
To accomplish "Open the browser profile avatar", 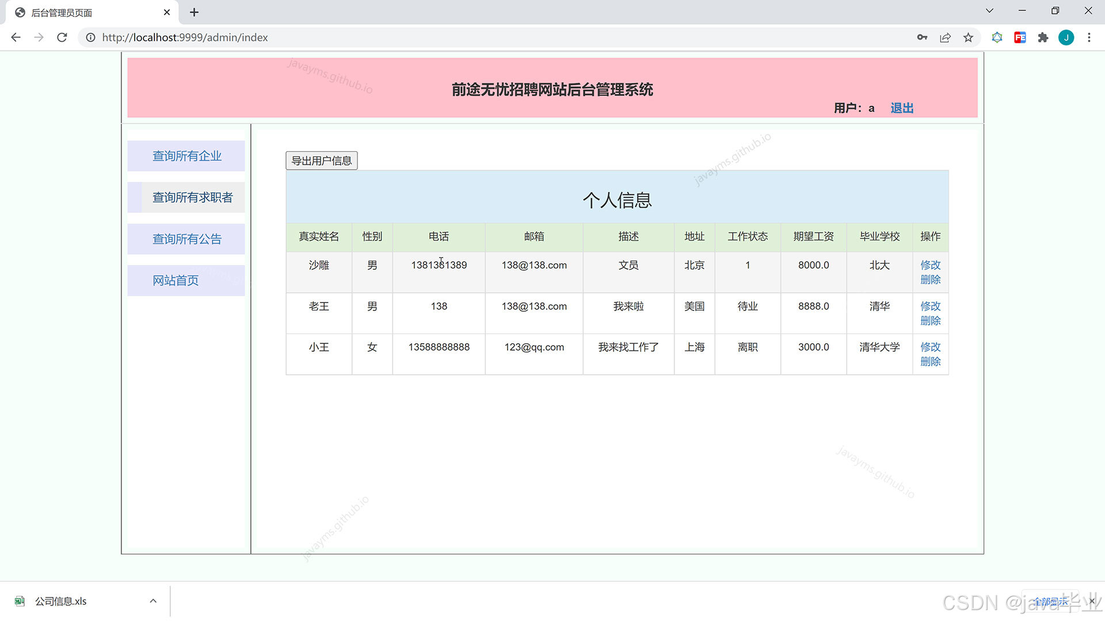I will tap(1066, 37).
